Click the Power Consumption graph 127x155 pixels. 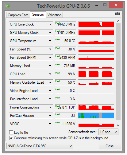pos(96,107)
